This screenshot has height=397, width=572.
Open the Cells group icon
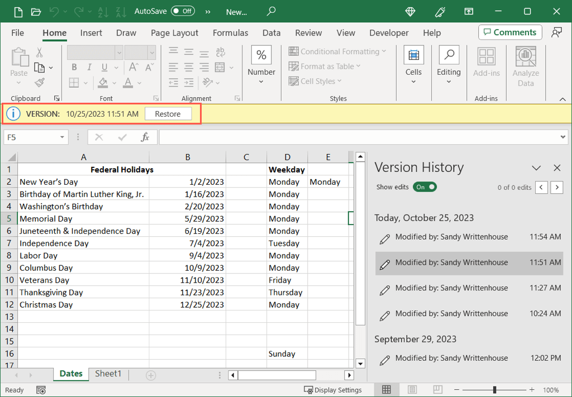[413, 55]
